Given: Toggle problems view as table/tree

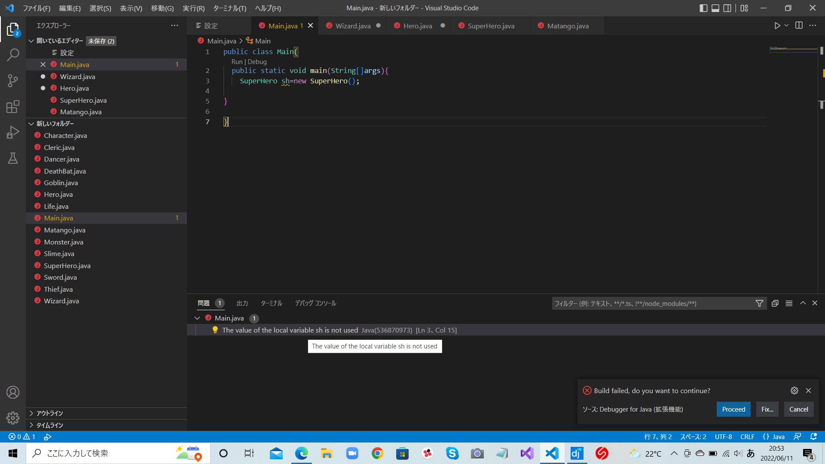Looking at the screenshot, I should click(789, 303).
